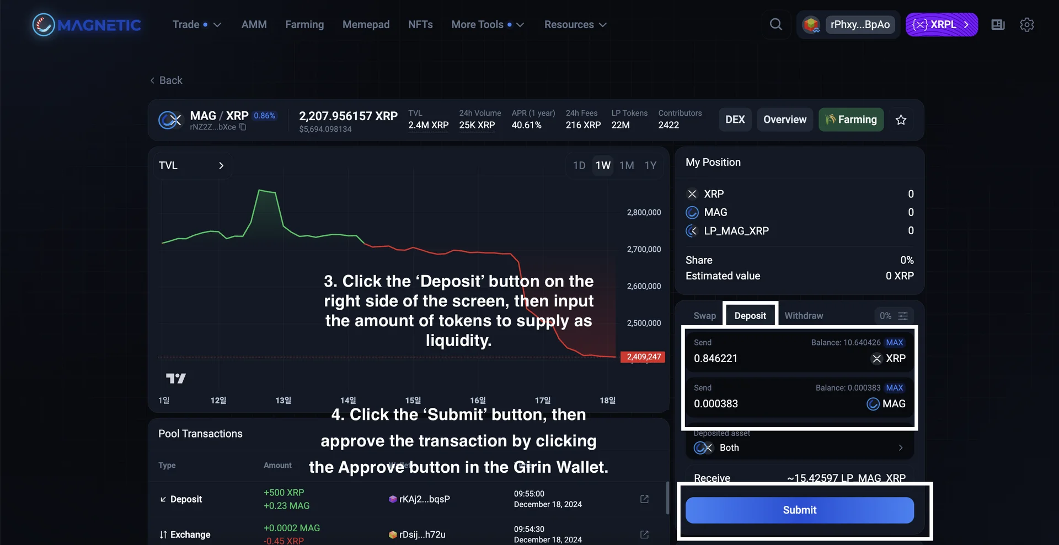The height and width of the screenshot is (545, 1059).
Task: Click the 2,409,247 price marker on chart
Action: pos(643,357)
